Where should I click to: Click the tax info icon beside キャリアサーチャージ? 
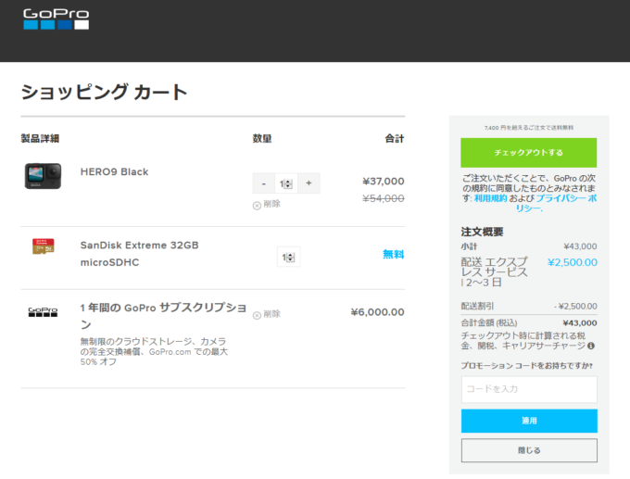click(x=591, y=346)
